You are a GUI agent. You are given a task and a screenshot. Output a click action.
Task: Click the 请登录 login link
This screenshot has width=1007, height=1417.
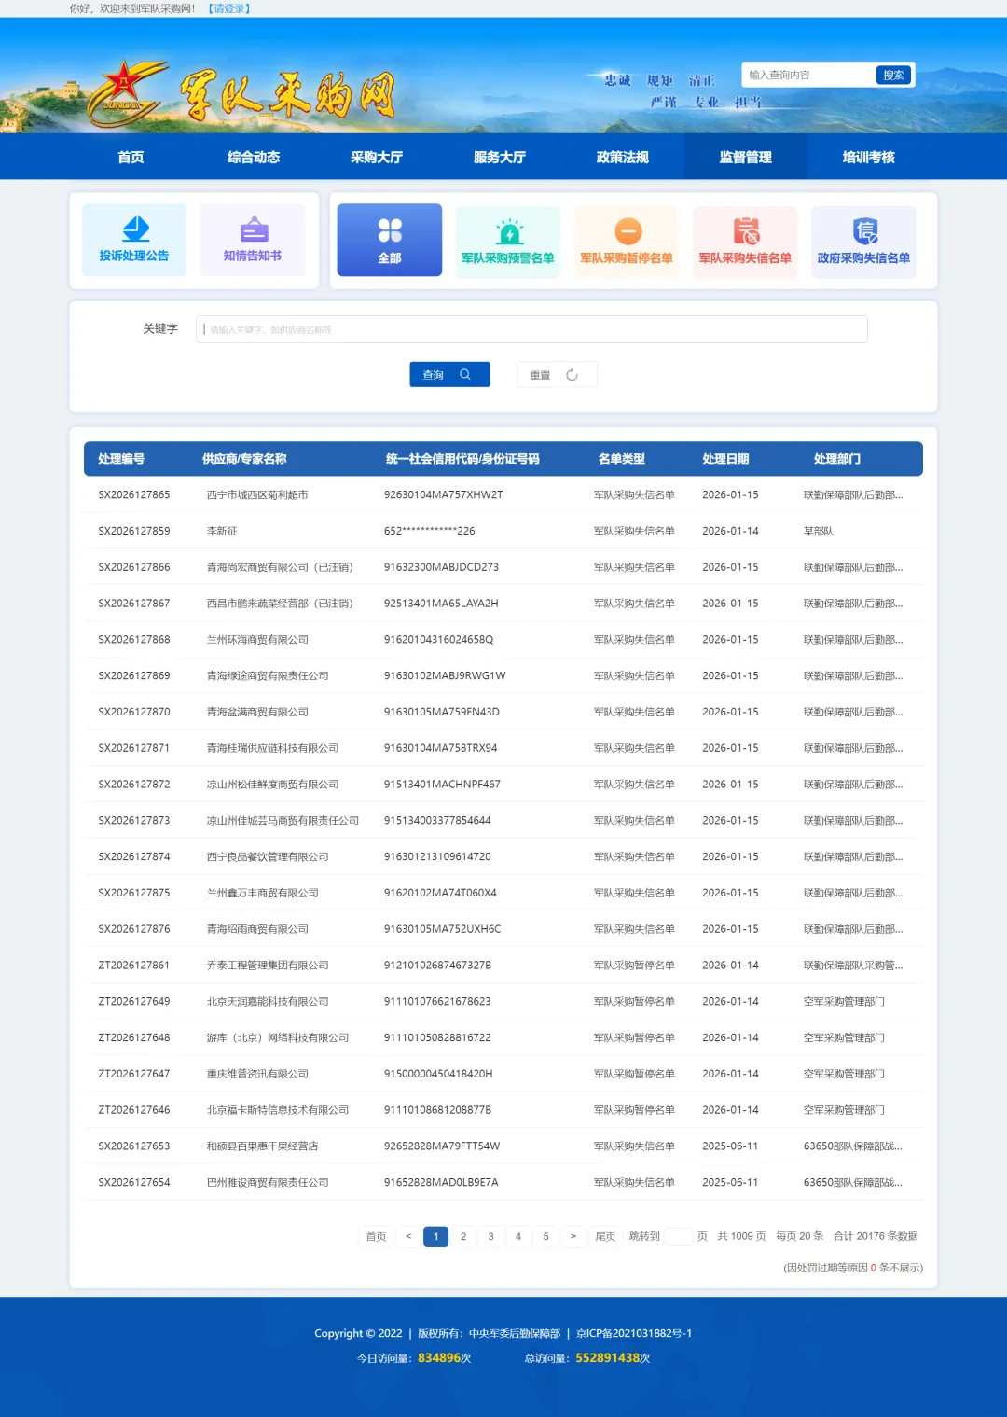[228, 8]
